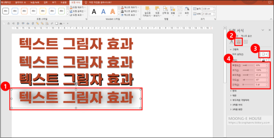Switch to 텍스트 옵션 (Text Options) in pane
This screenshot has width=274, height=138.
(246, 36)
